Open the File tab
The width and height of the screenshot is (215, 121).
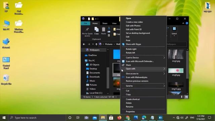click(85, 23)
